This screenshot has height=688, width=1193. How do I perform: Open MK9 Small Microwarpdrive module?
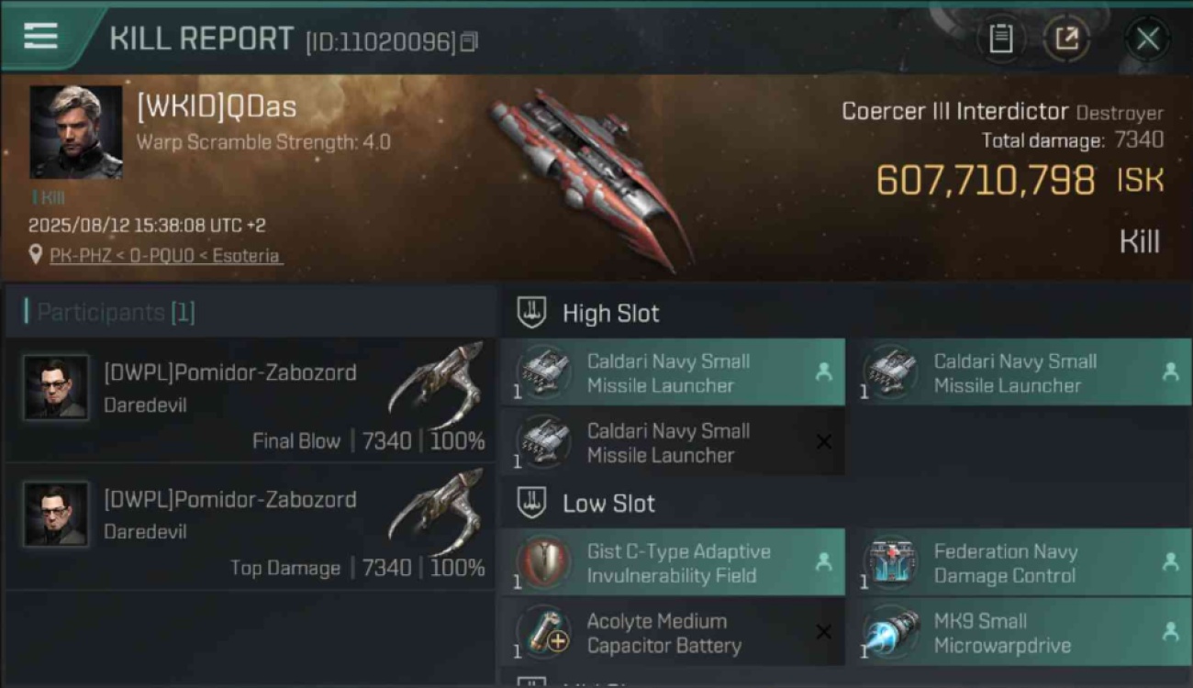coord(1020,632)
